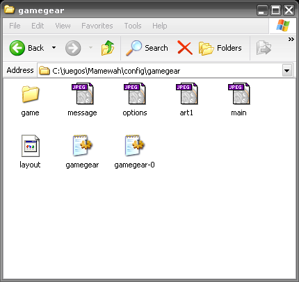The height and width of the screenshot is (282, 299).
Task: Select the options JPEG file
Action: click(135, 94)
